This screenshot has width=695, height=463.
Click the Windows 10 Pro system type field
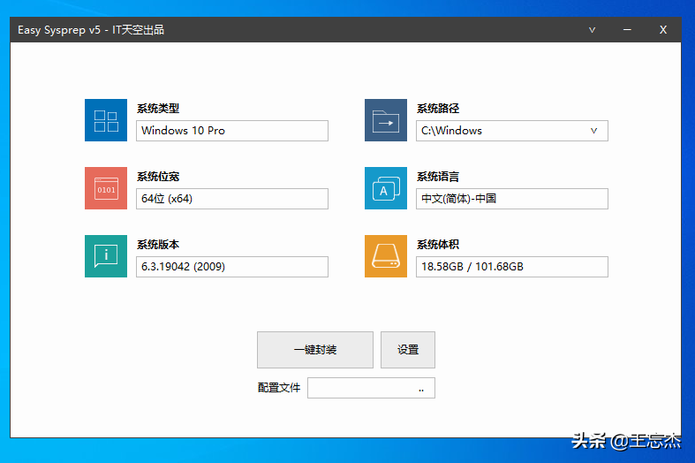pyautogui.click(x=232, y=131)
